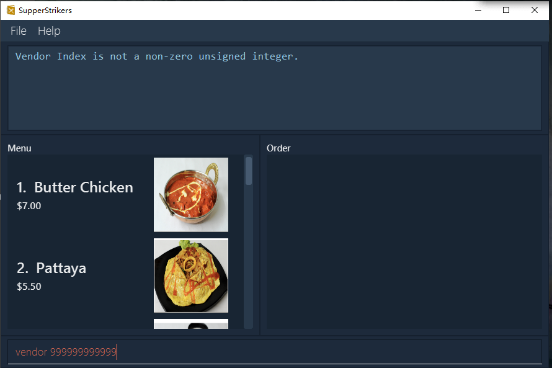
Task: Click the Menu panel heading
Action: point(19,148)
